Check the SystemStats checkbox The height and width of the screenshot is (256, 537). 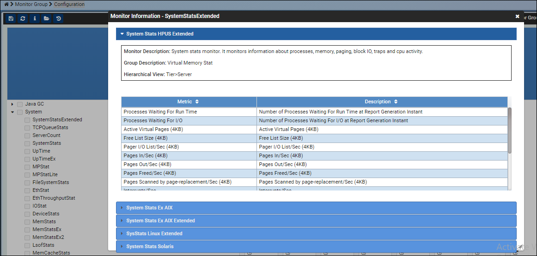(x=27, y=143)
